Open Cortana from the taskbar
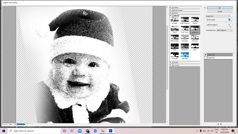This screenshot has height=134, width=238. pos(64,131)
